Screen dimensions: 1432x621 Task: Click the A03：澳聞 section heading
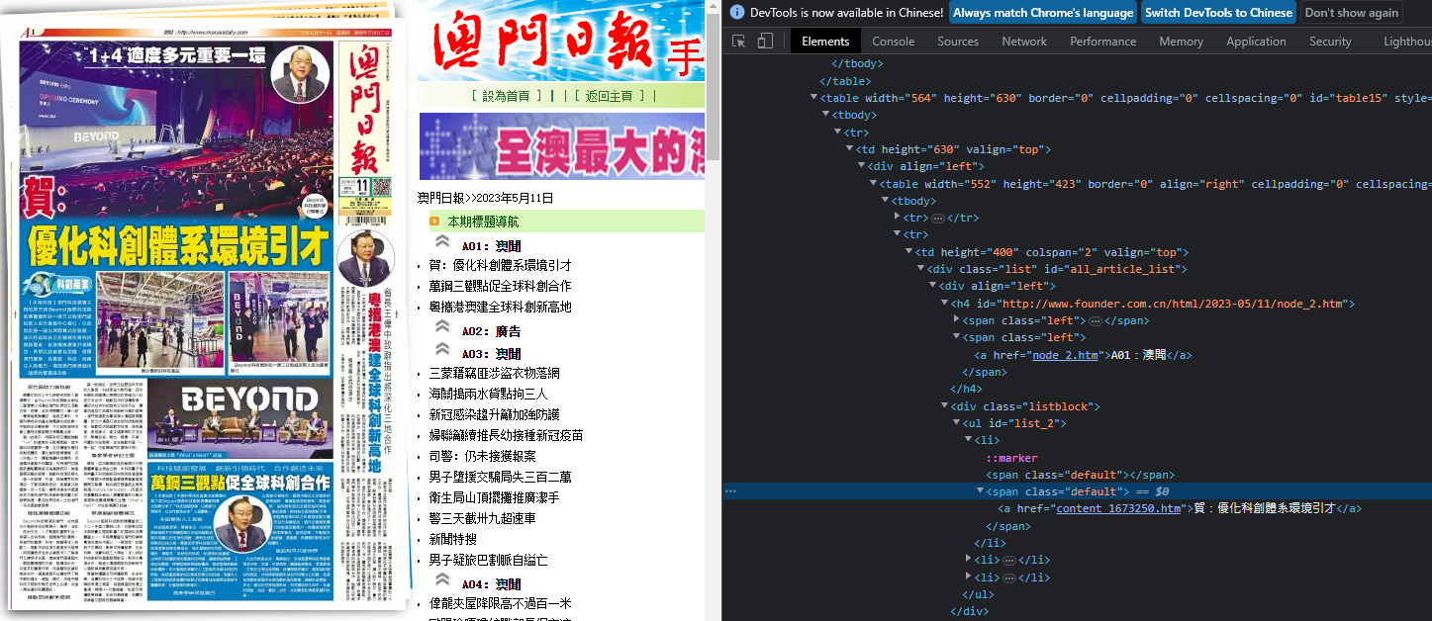click(491, 353)
